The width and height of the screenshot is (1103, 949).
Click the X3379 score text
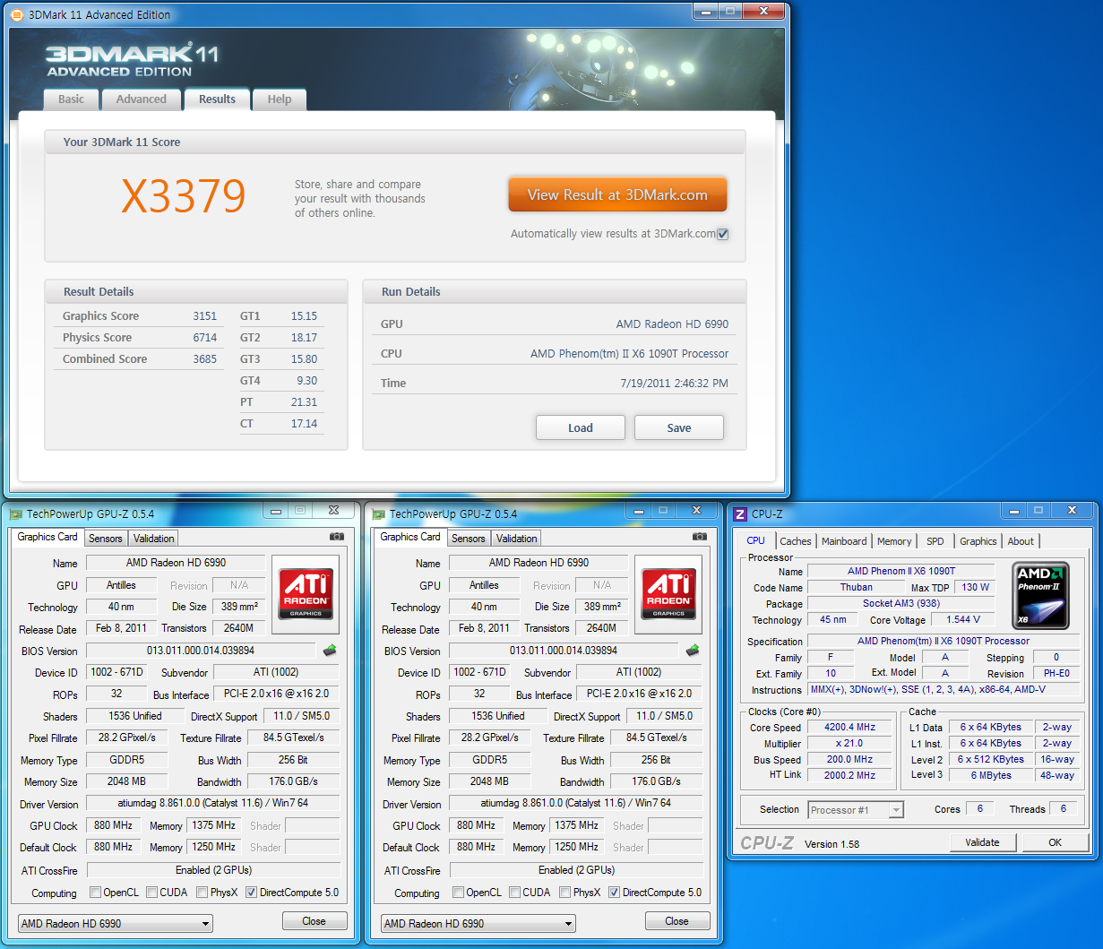[183, 196]
